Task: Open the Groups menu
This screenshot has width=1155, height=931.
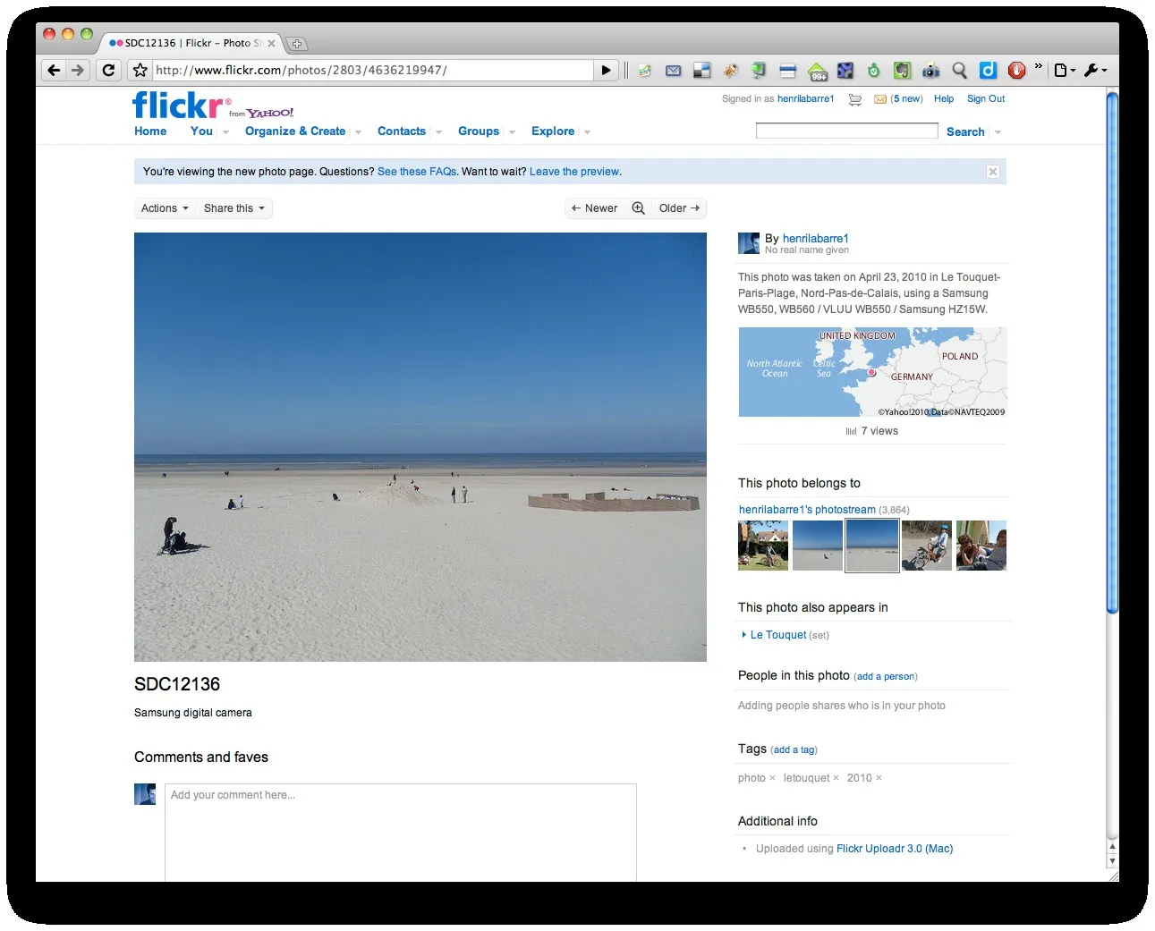Action: (x=479, y=131)
